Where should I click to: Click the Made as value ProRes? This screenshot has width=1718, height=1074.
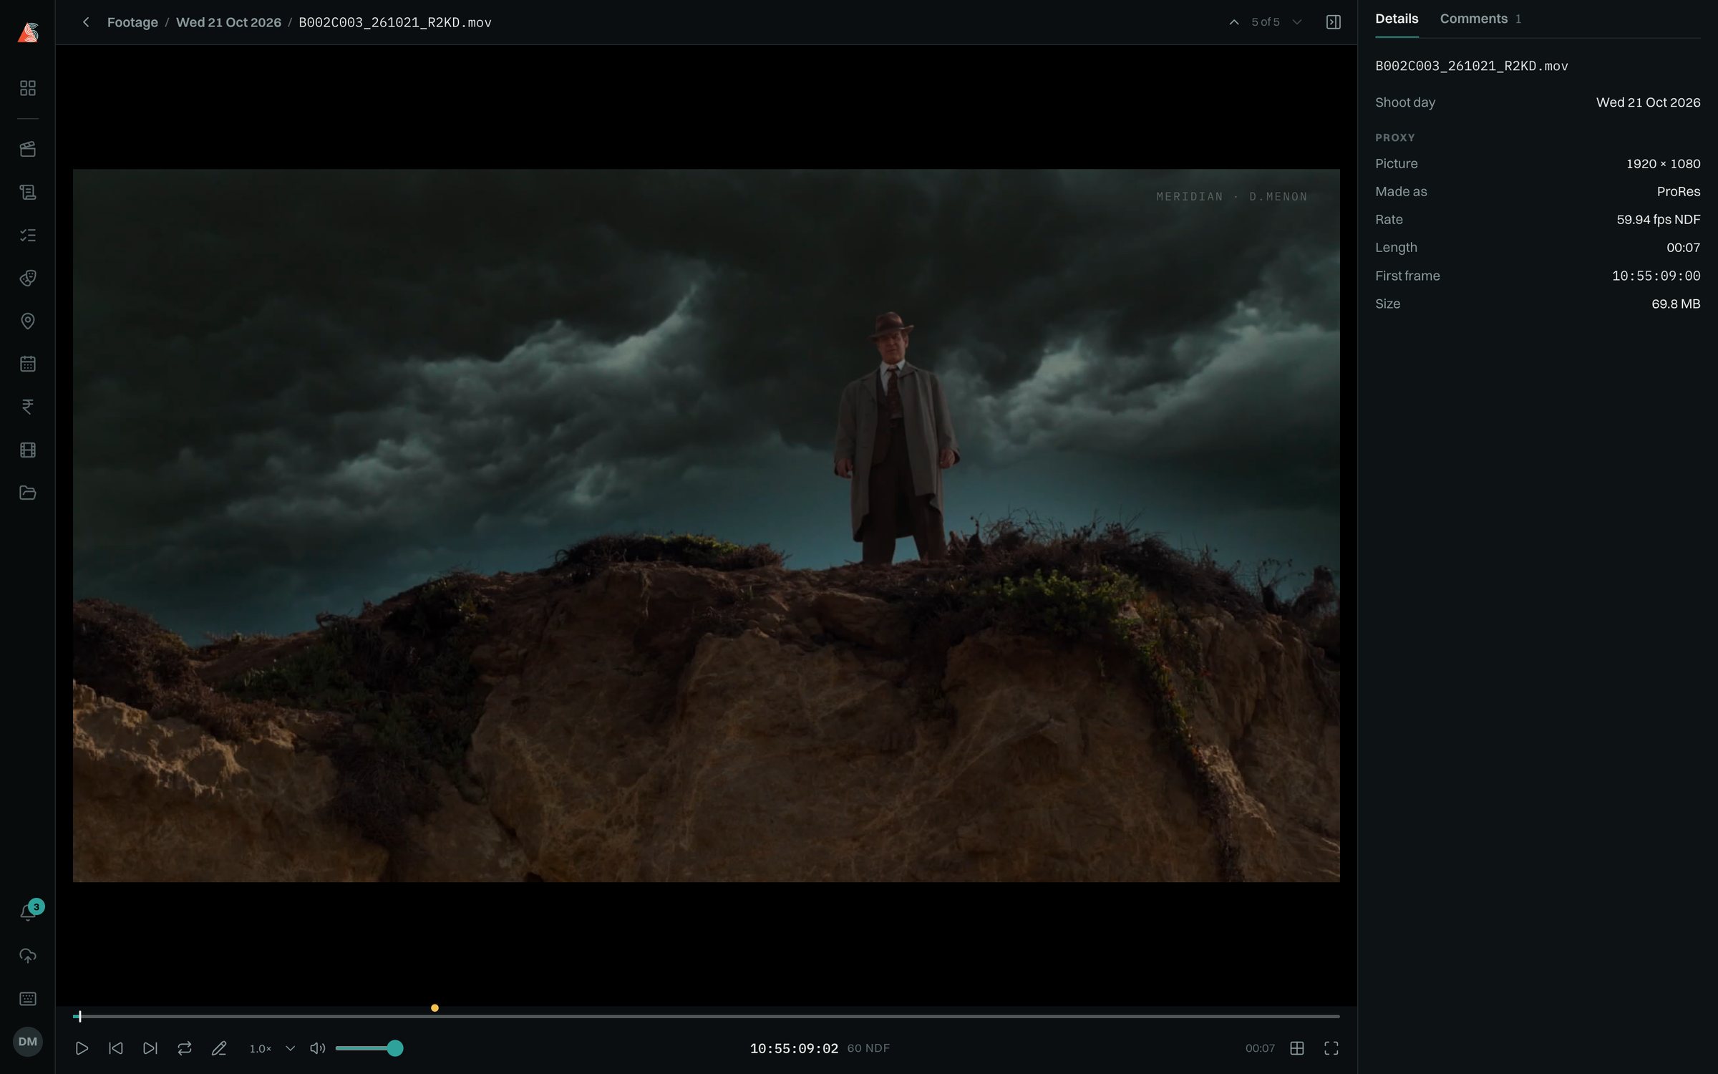1679,192
